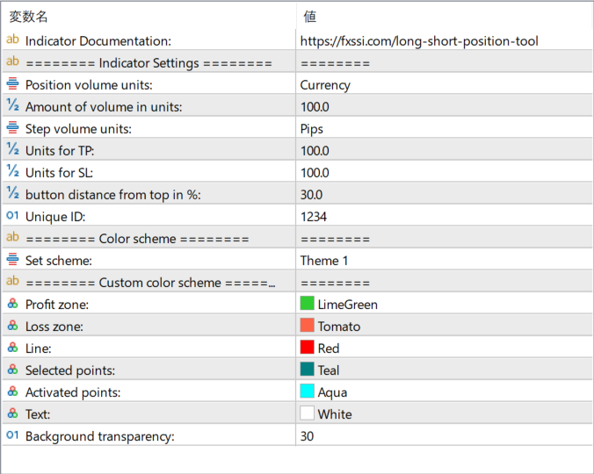The image size is (594, 474).
Task: Click the color icon beside Profit zone
Action: [12, 304]
